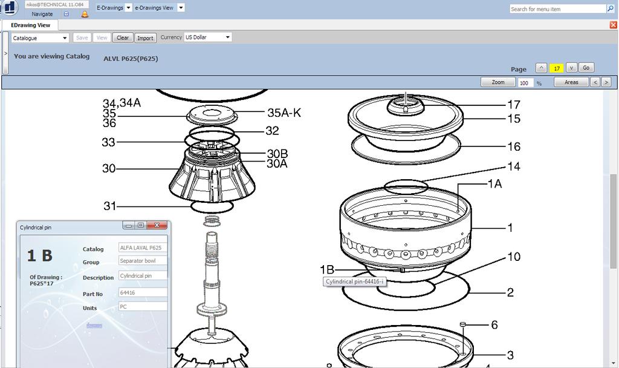
Task: Click the Units field PC
Action: pyautogui.click(x=143, y=307)
